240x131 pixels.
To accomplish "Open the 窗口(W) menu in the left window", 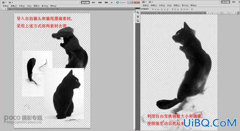I will tap(45, 6).
